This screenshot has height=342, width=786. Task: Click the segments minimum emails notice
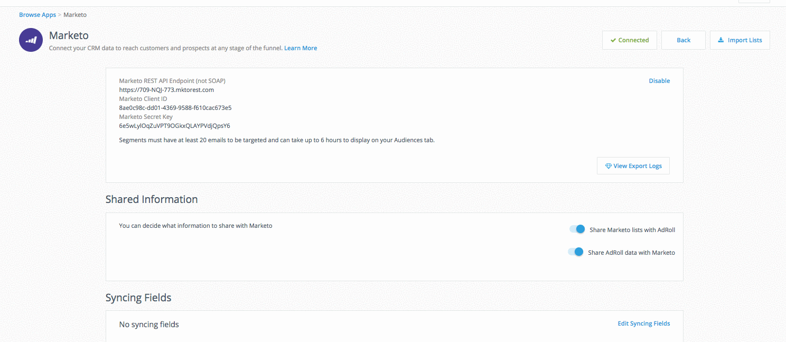tap(277, 140)
